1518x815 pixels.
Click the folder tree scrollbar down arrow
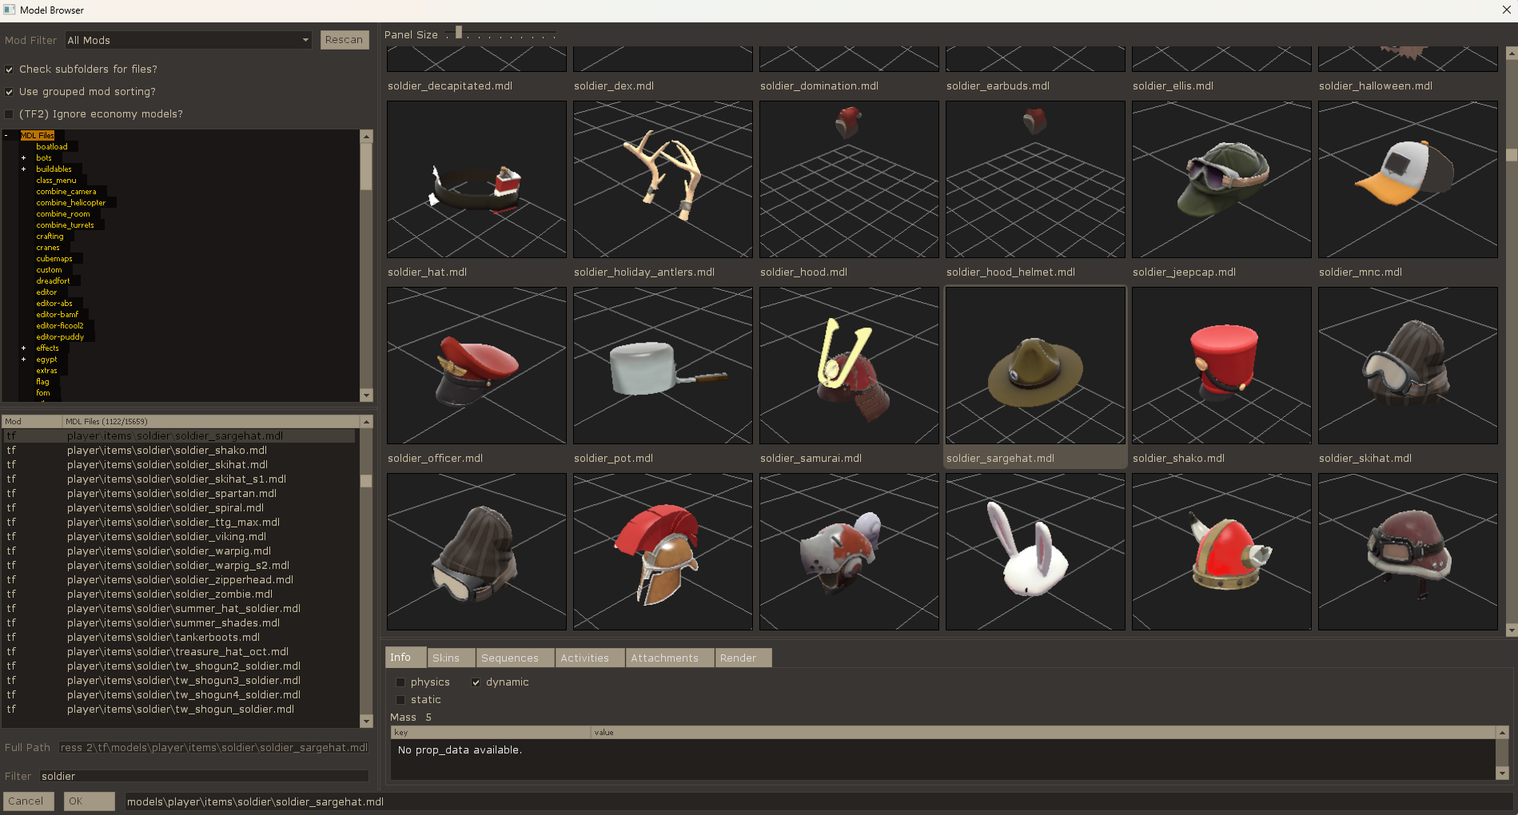pyautogui.click(x=366, y=396)
